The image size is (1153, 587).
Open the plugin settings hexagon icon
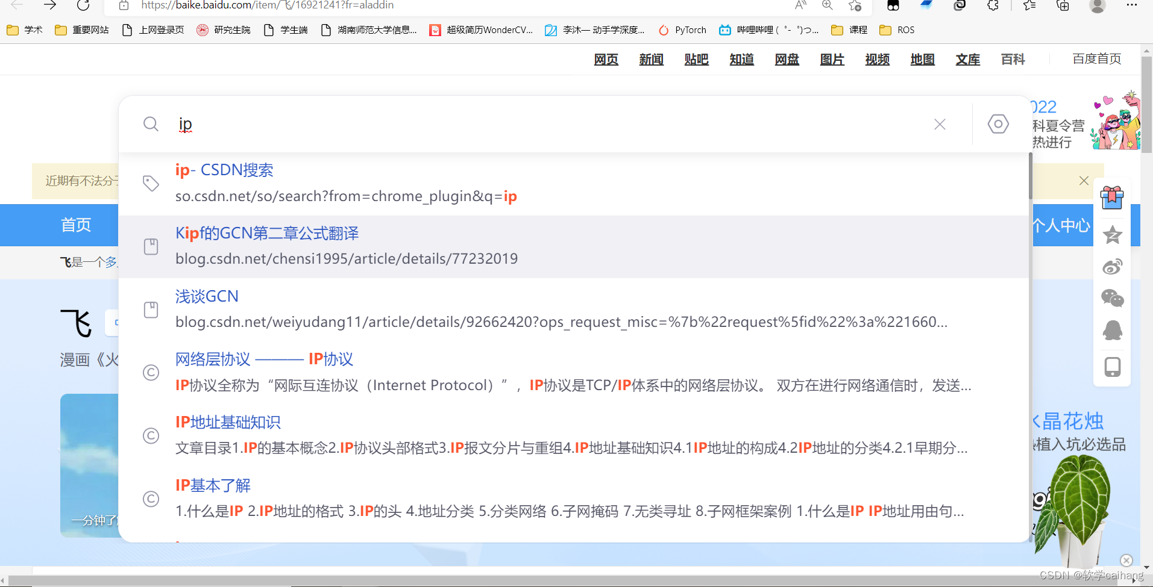point(998,124)
